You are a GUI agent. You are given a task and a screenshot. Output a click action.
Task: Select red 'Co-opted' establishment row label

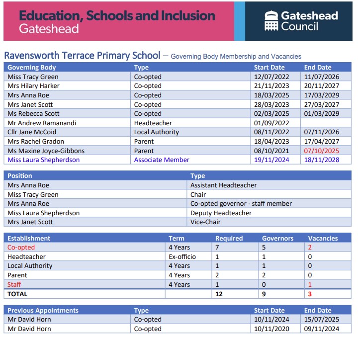21,248
